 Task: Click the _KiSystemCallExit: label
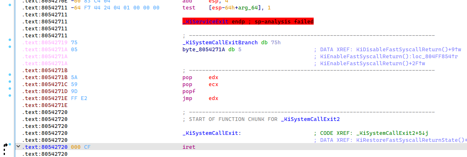click(x=211, y=133)
